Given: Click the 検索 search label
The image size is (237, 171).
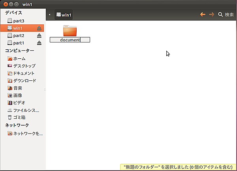Looking at the screenshot, I should [x=229, y=15].
